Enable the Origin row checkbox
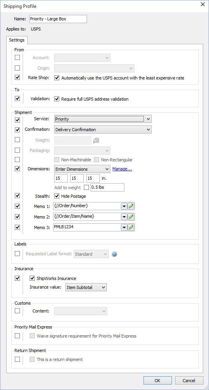 tap(17, 68)
